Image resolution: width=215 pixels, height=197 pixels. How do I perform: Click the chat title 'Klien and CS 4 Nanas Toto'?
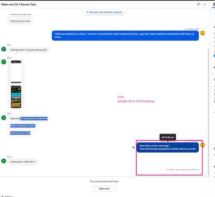pyautogui.click(x=18, y=4)
